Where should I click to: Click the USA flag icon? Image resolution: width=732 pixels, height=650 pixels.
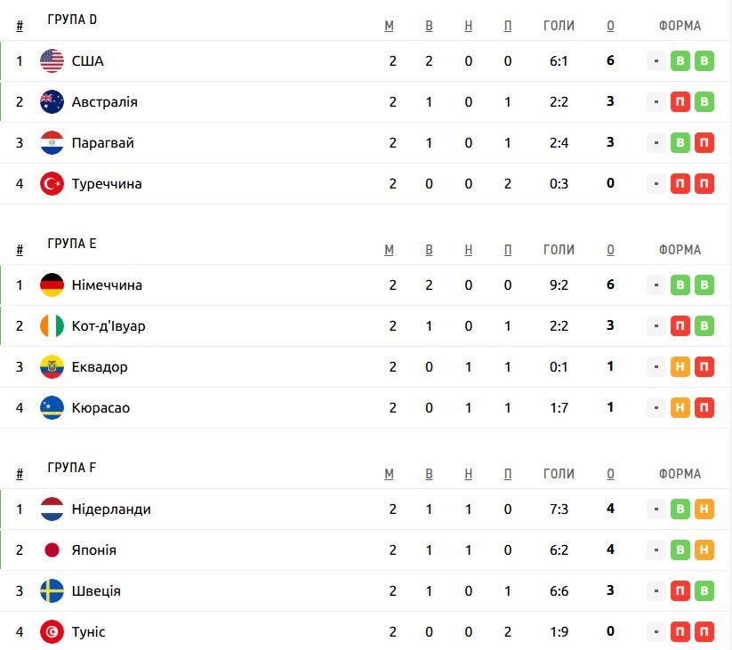point(52,60)
